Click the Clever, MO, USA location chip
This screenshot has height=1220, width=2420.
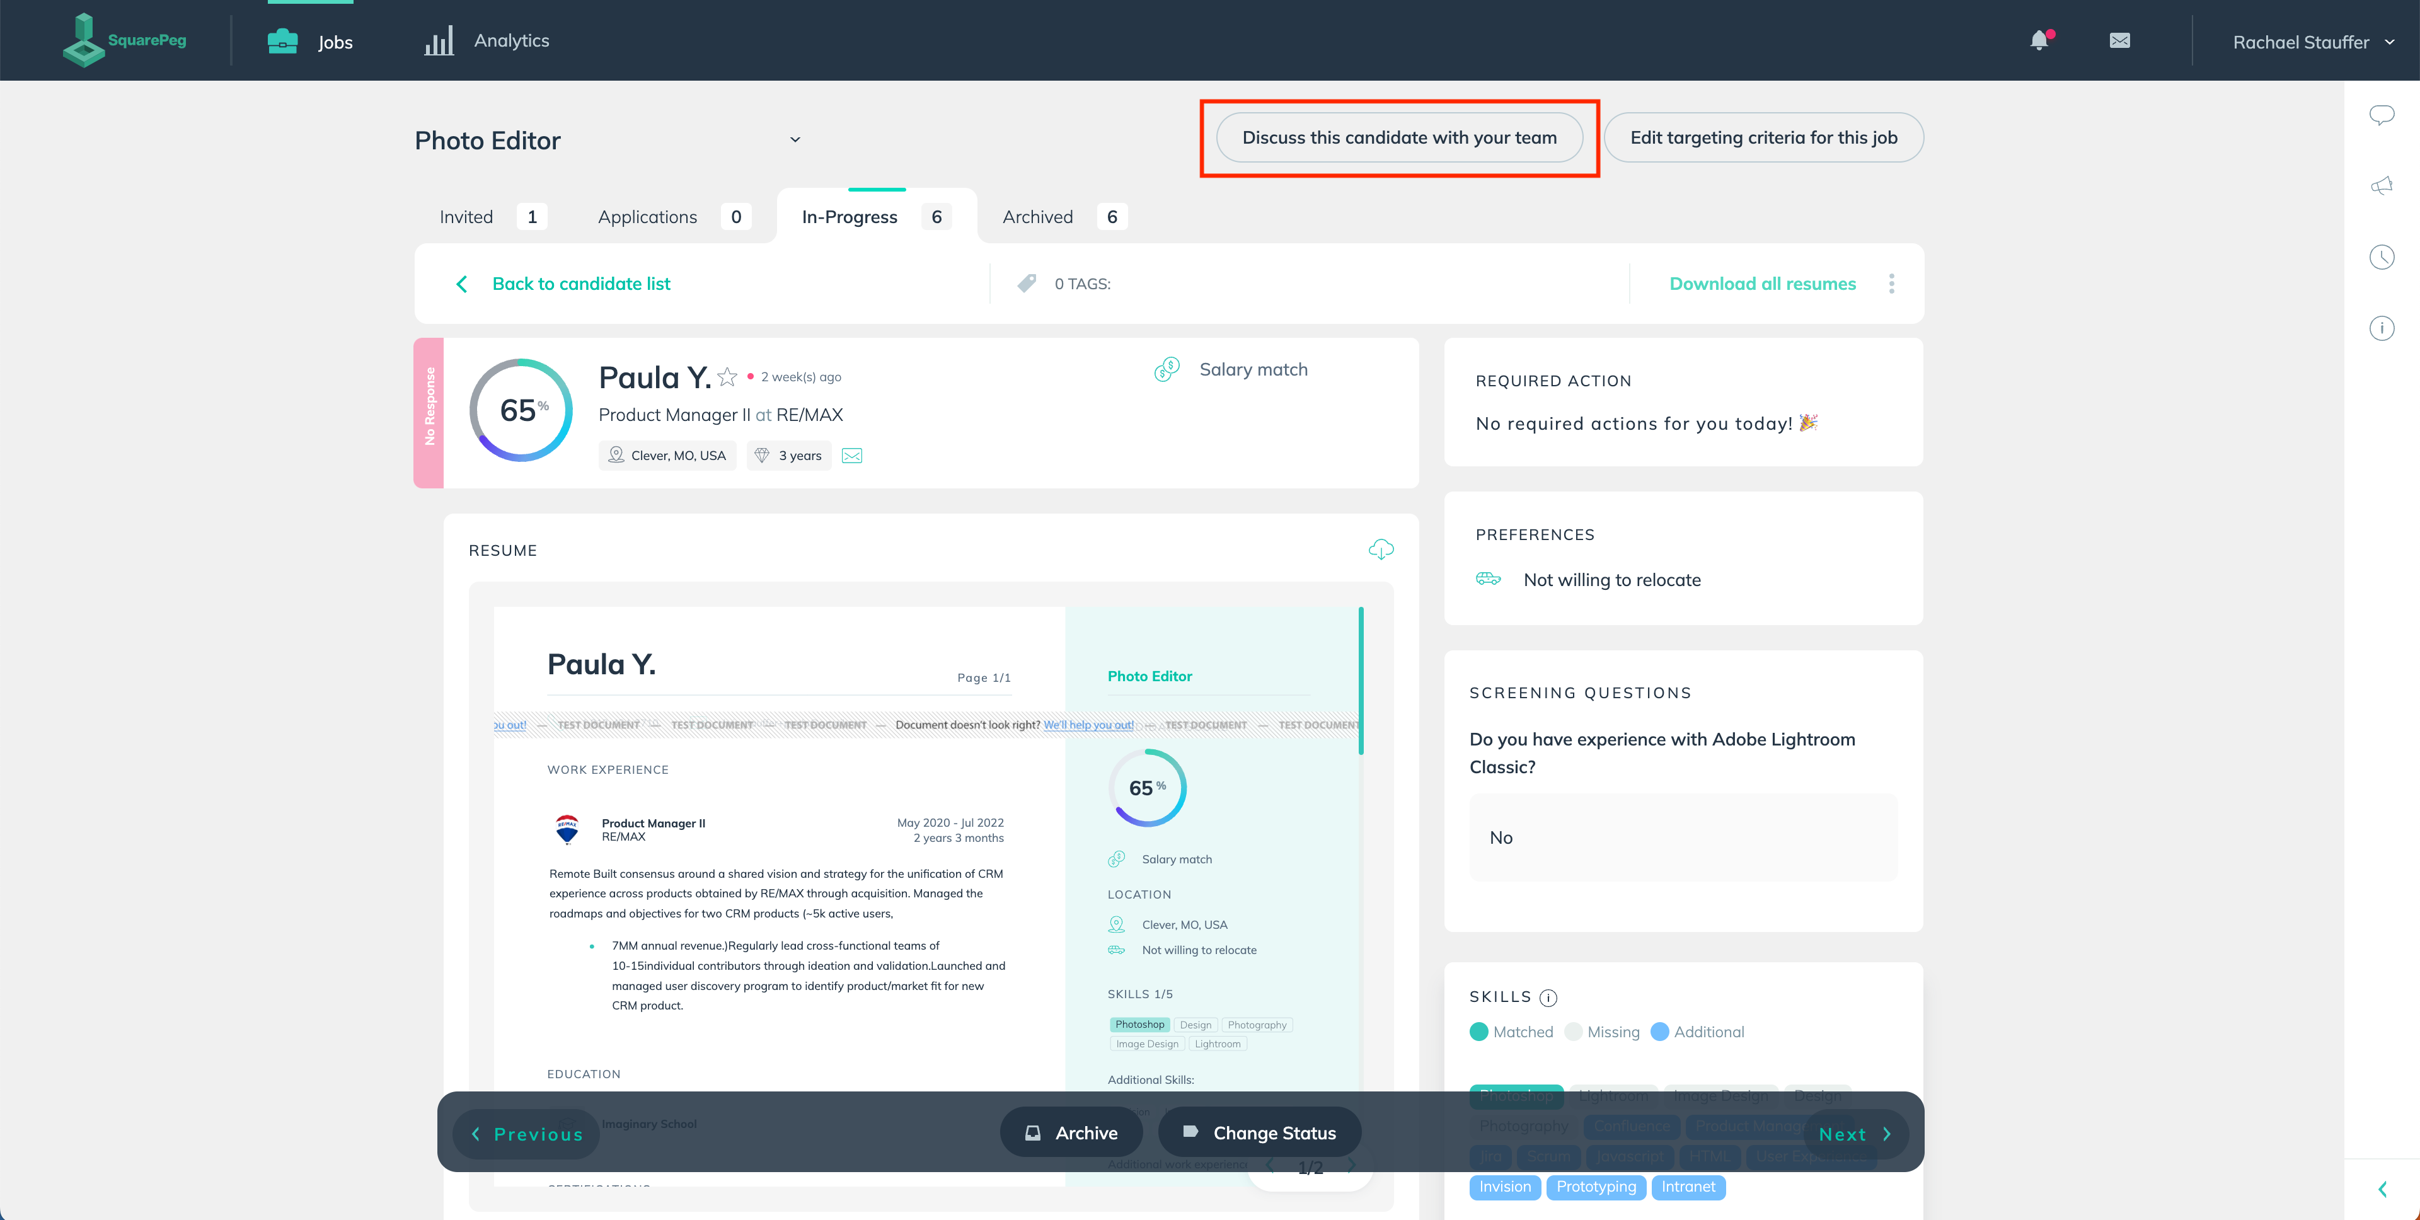pos(667,456)
